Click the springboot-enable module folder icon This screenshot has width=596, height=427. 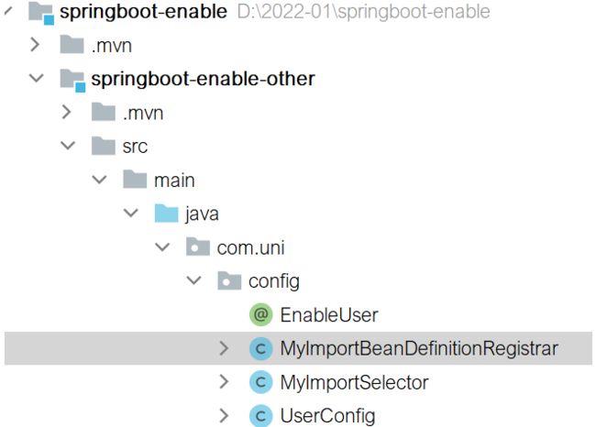coord(41,13)
